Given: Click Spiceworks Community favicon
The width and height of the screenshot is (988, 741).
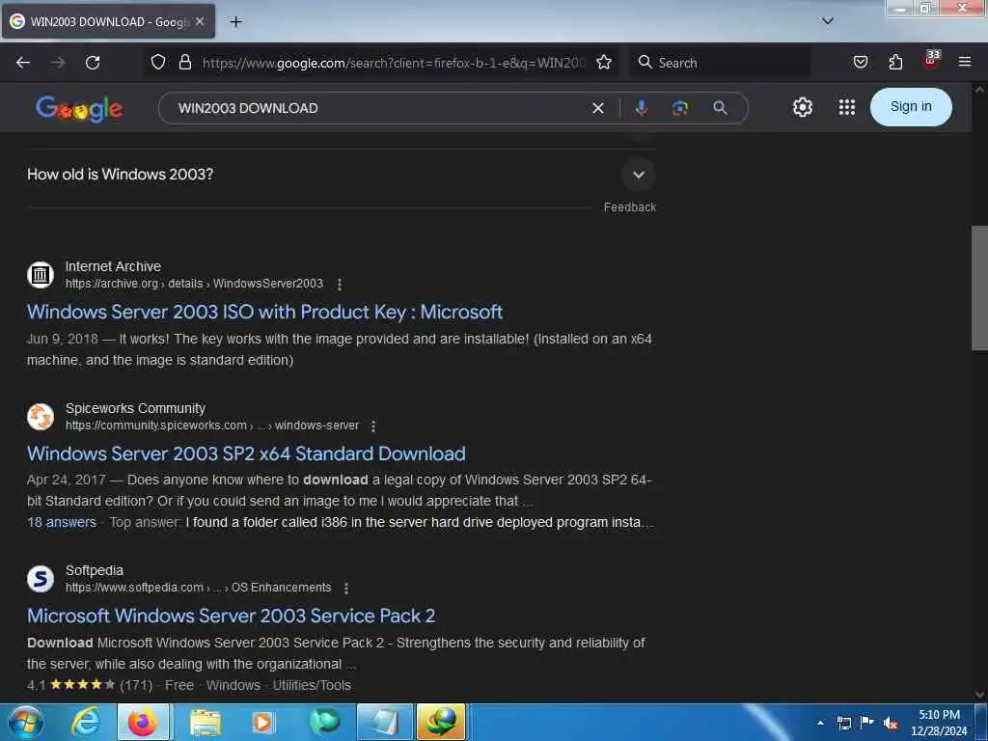Looking at the screenshot, I should pyautogui.click(x=41, y=417).
